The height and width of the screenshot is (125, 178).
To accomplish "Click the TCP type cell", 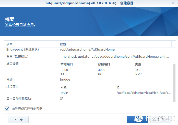I will point(138,70).
